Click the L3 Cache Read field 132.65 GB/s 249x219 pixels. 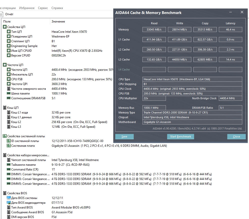coord(154,60)
